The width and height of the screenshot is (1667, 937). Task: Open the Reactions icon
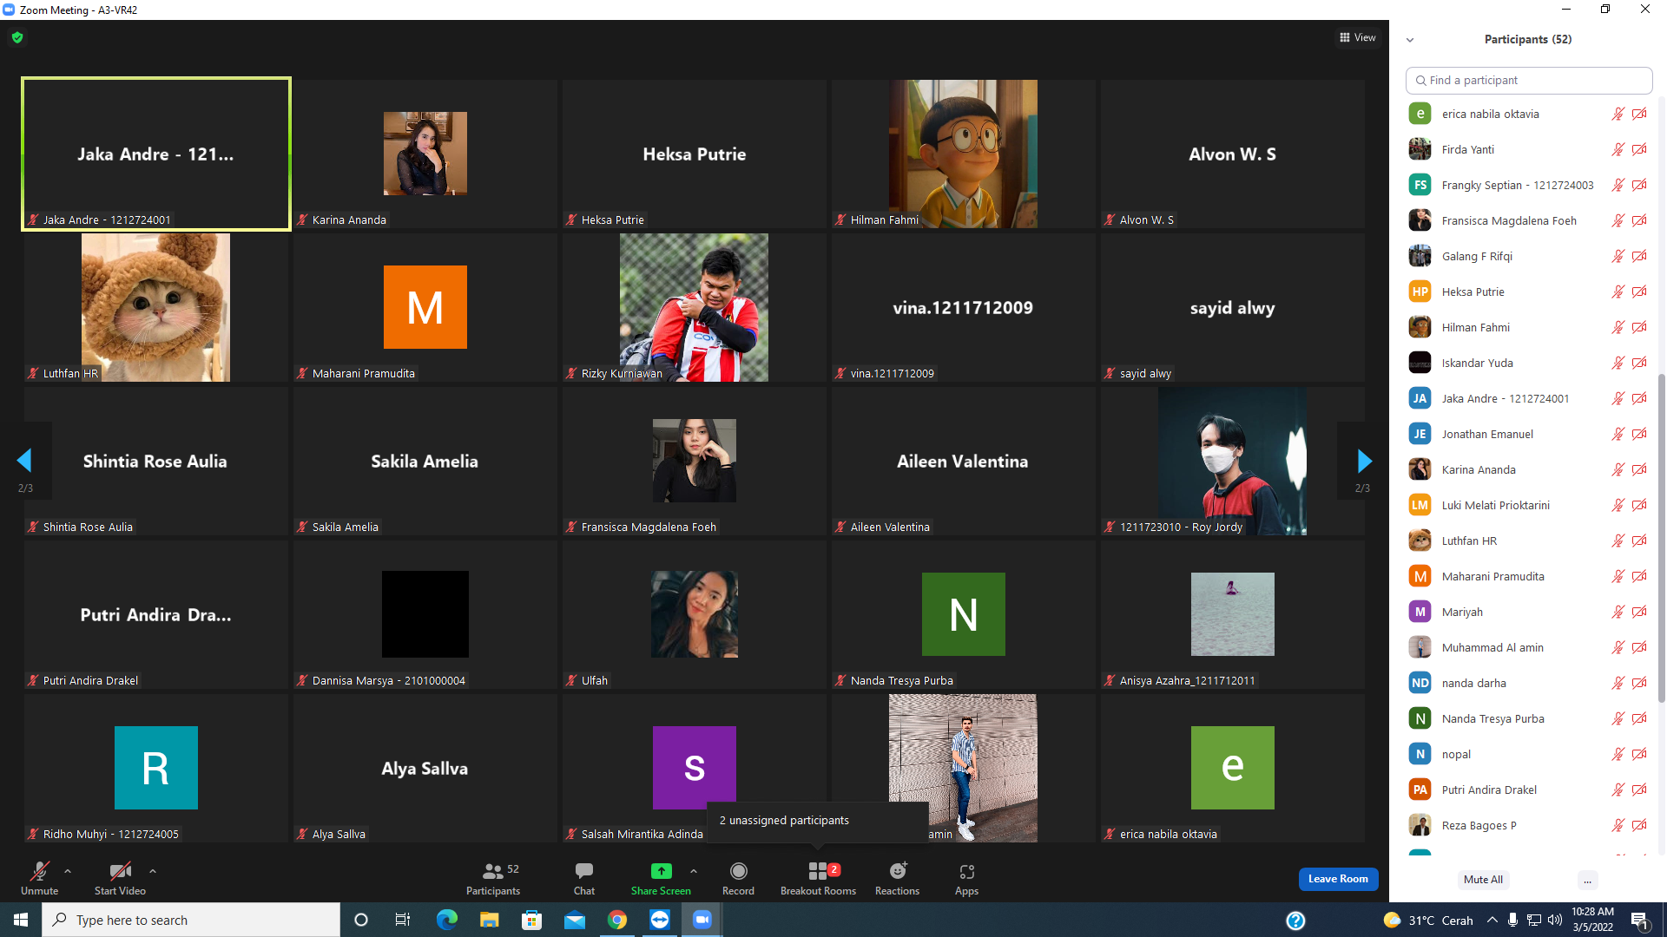coord(898,871)
